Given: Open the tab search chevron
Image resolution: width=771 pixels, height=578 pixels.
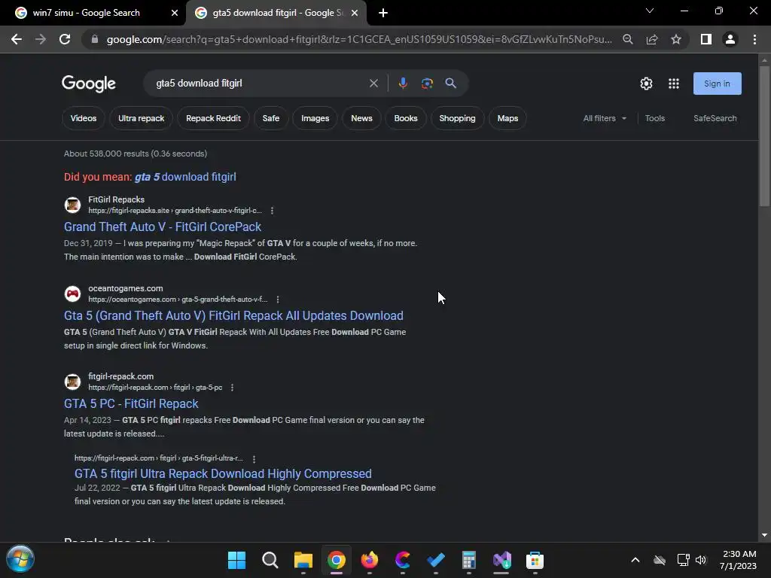Looking at the screenshot, I should [650, 11].
